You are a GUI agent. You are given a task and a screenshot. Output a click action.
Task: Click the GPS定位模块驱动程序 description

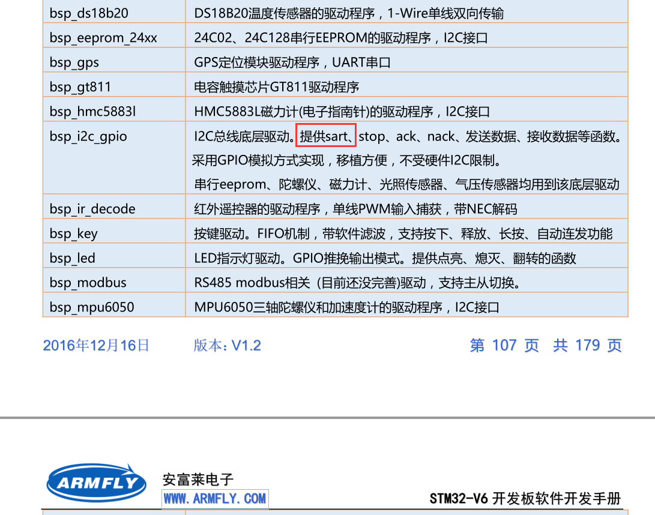click(x=292, y=62)
